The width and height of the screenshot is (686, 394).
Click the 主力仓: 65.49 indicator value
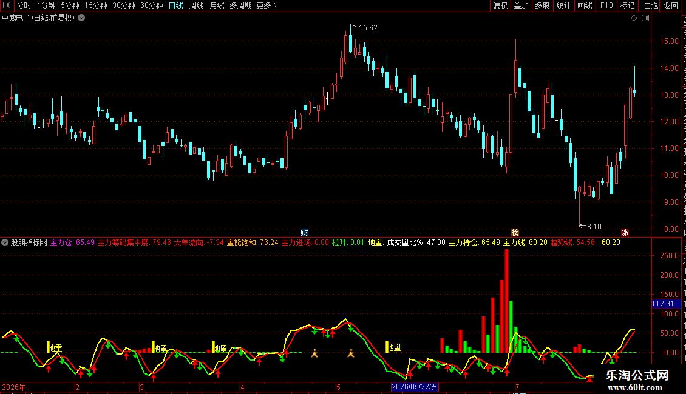click(x=72, y=242)
